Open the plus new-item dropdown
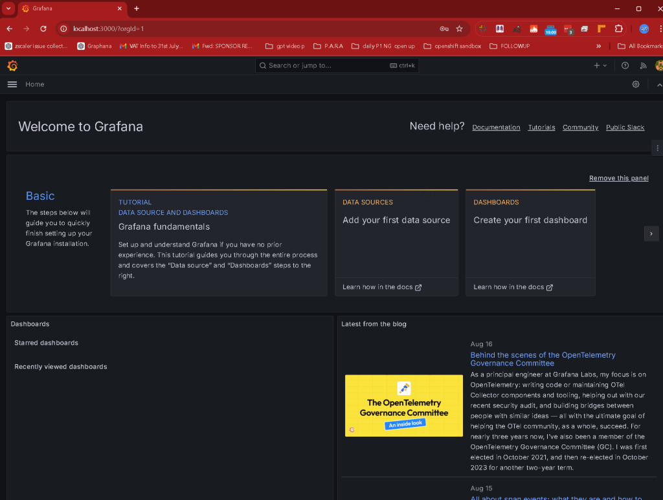This screenshot has height=500, width=663. (x=600, y=65)
